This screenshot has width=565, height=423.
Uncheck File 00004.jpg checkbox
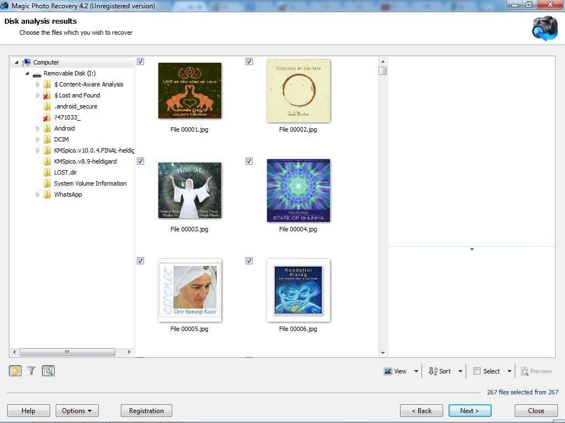click(x=249, y=161)
